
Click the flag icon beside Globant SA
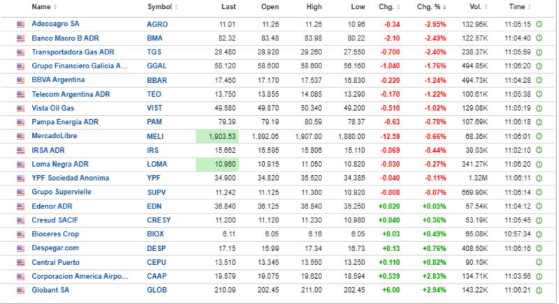point(21,290)
